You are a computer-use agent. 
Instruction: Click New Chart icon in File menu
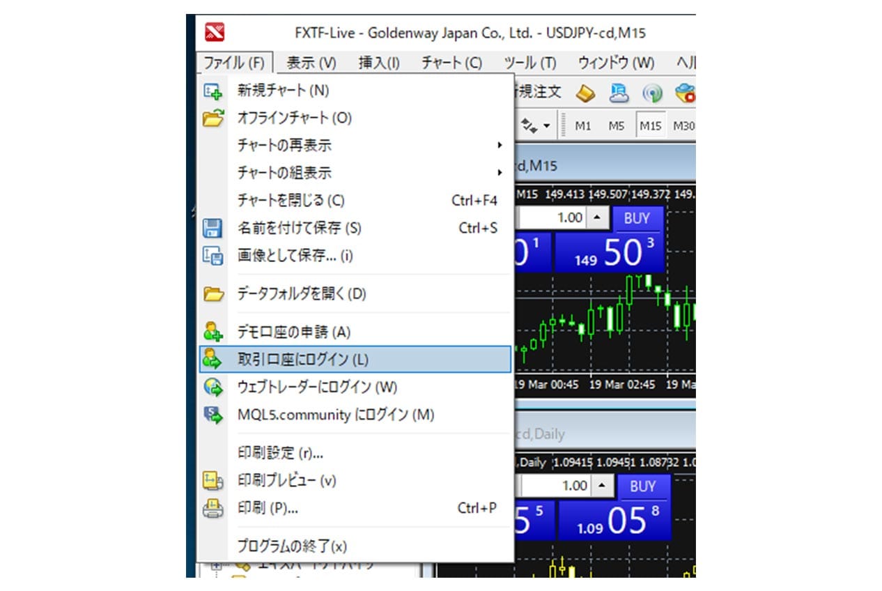pos(212,91)
